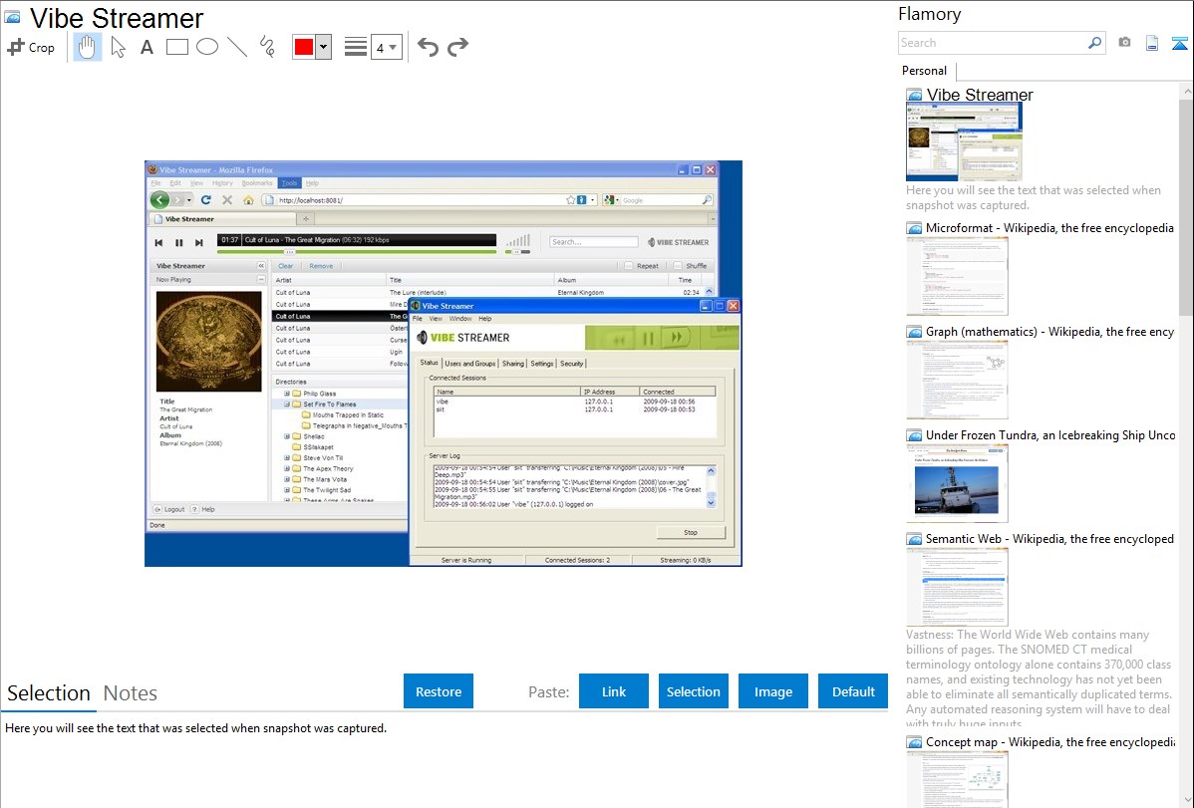Switch to the Notes tab
This screenshot has height=808, width=1194.
pos(131,693)
